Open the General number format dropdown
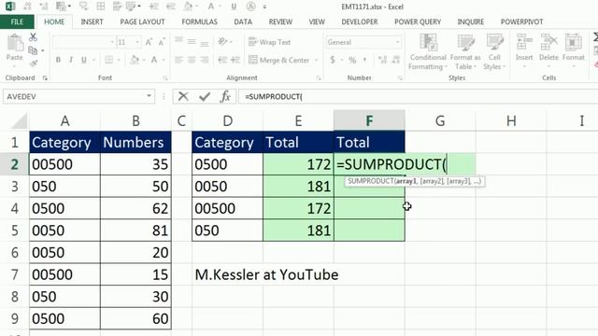This screenshot has width=598, height=336. click(x=398, y=42)
